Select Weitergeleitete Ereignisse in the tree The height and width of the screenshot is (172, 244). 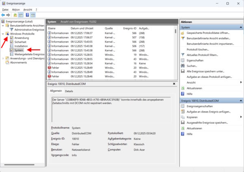29,54
